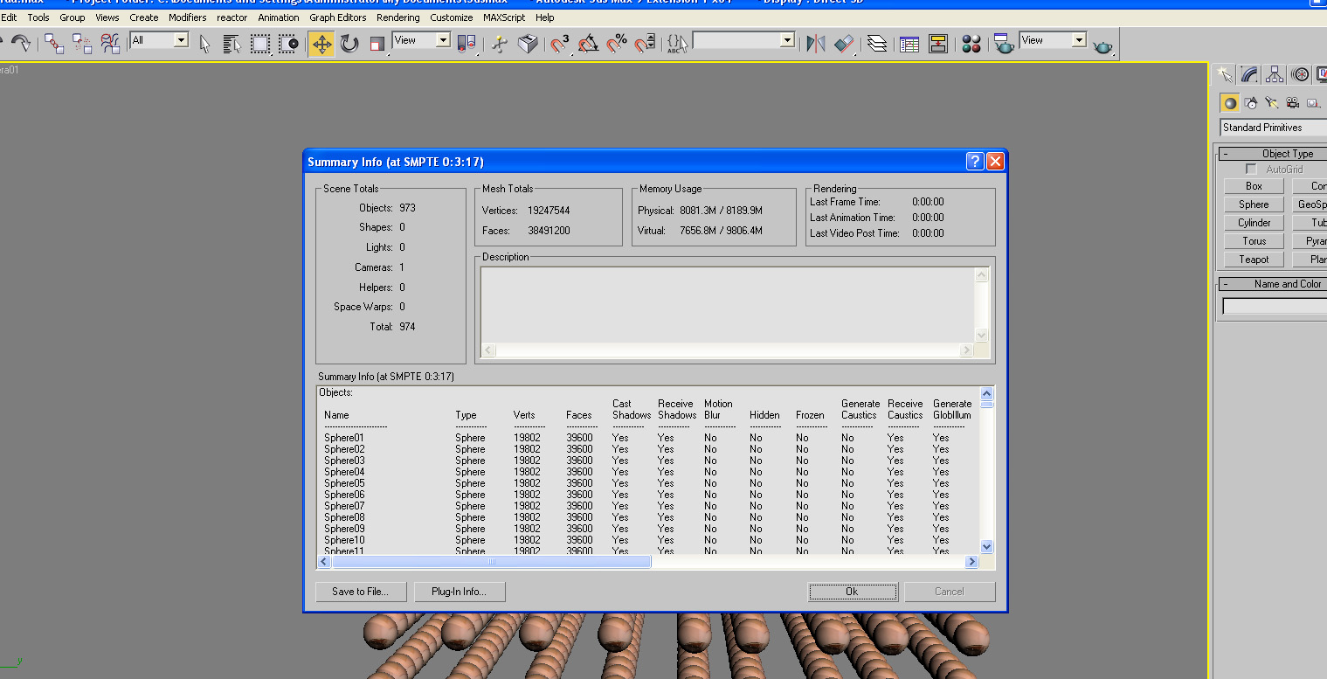Toggle the 3D Snaps button

[560, 44]
